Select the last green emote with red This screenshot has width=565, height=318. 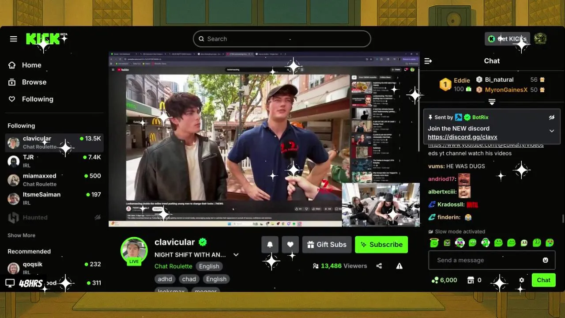click(550, 242)
